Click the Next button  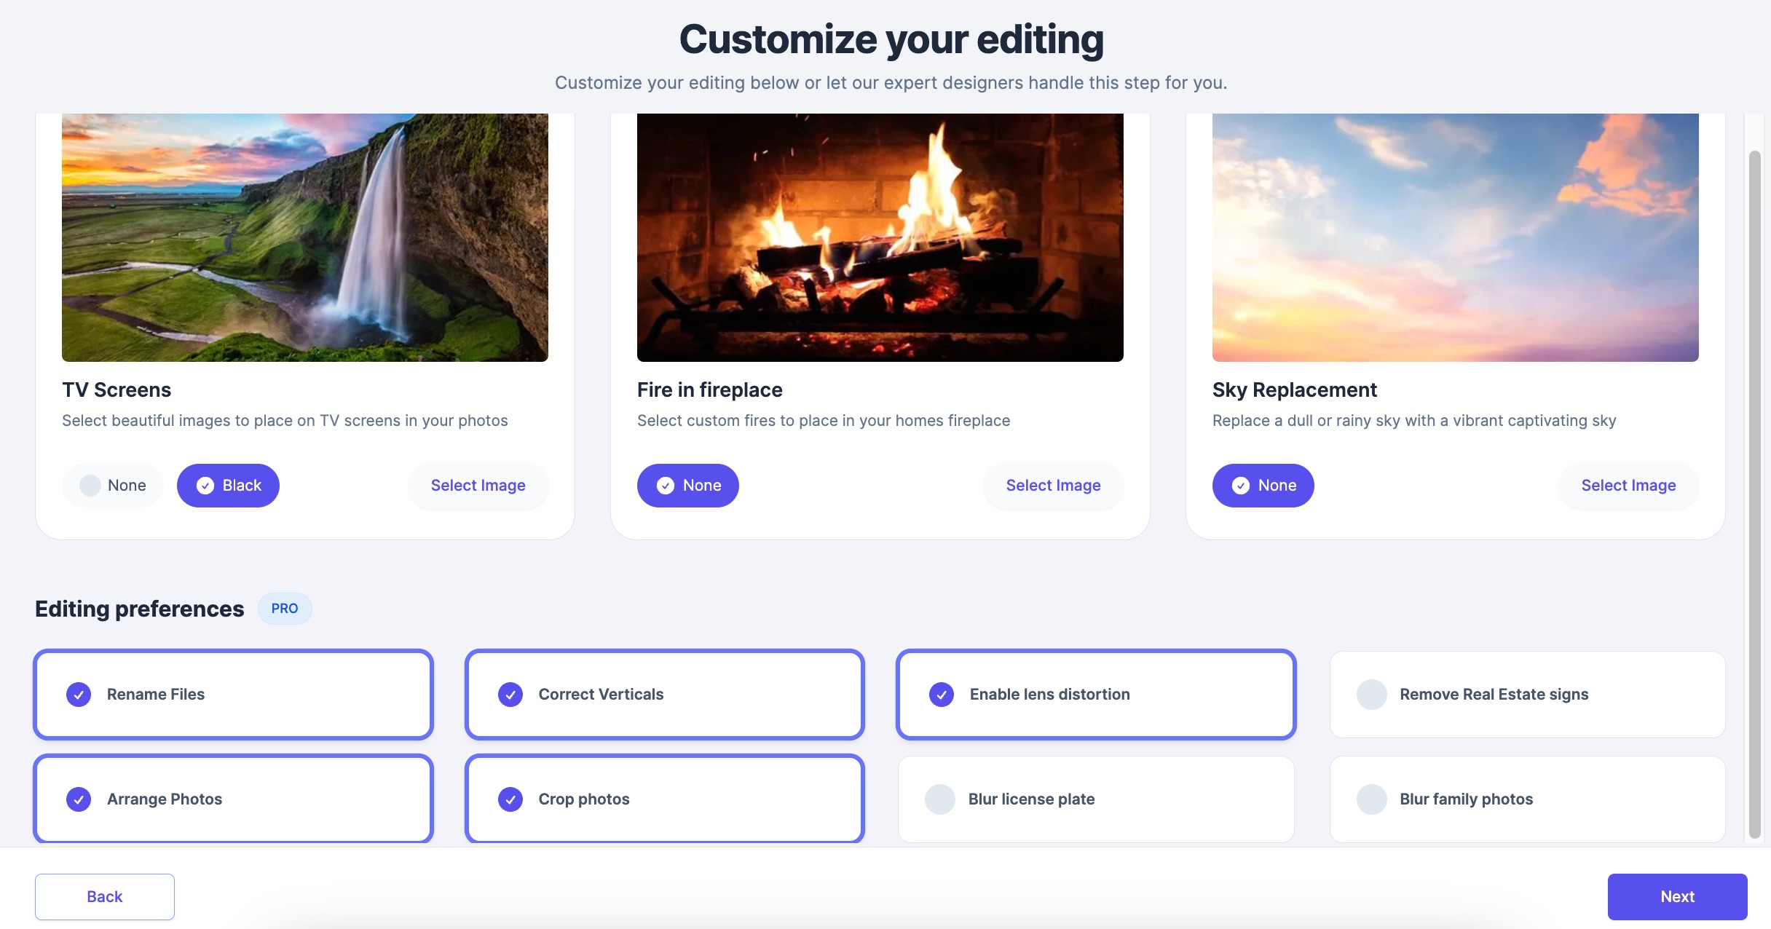click(1677, 897)
